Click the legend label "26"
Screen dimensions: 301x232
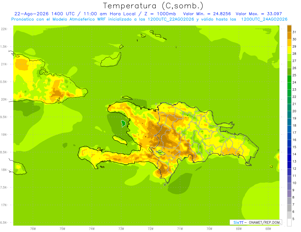point(294,68)
